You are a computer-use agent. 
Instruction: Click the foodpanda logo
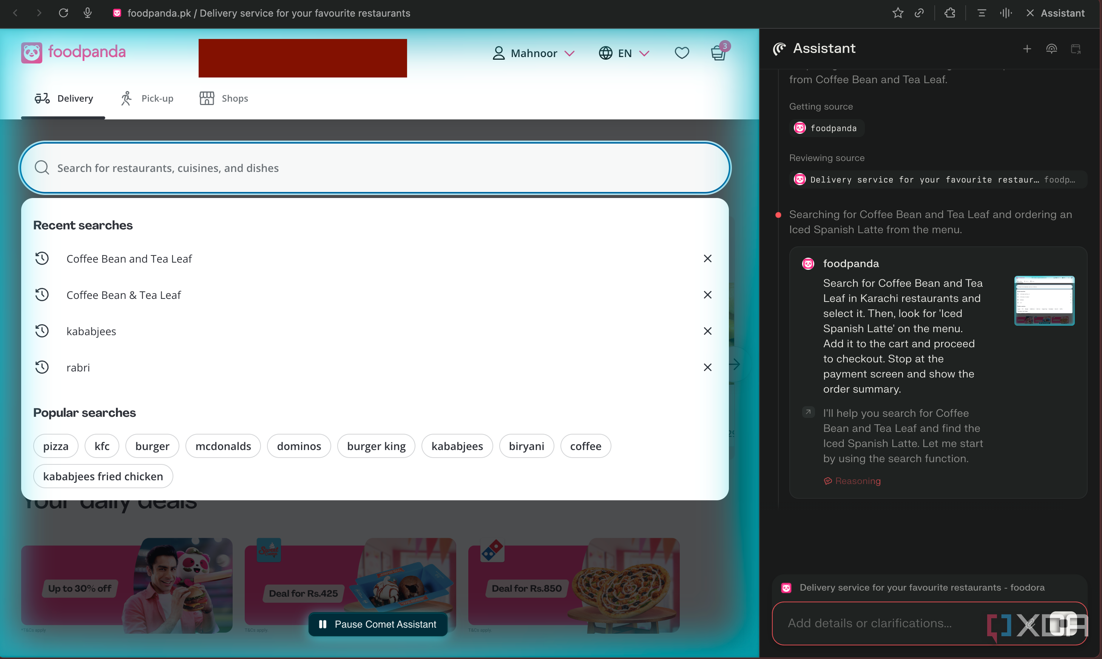pos(74,53)
